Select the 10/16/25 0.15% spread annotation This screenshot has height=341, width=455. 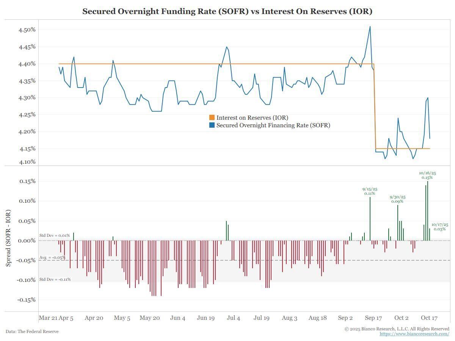pyautogui.click(x=427, y=175)
